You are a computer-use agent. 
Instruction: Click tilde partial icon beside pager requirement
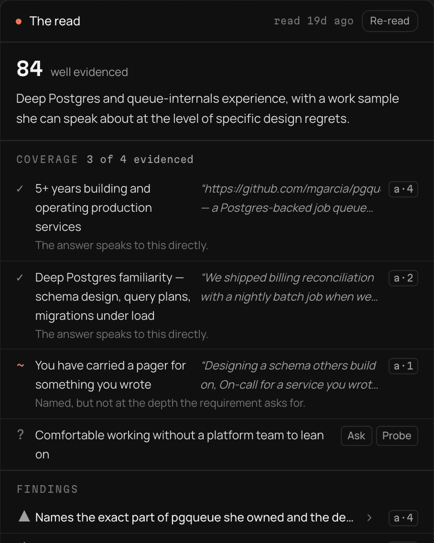(21, 365)
